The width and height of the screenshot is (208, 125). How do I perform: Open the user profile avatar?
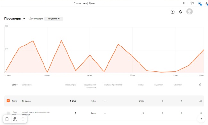click(x=189, y=12)
